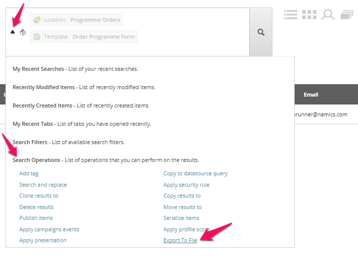Select Publish items operation

[36, 218]
